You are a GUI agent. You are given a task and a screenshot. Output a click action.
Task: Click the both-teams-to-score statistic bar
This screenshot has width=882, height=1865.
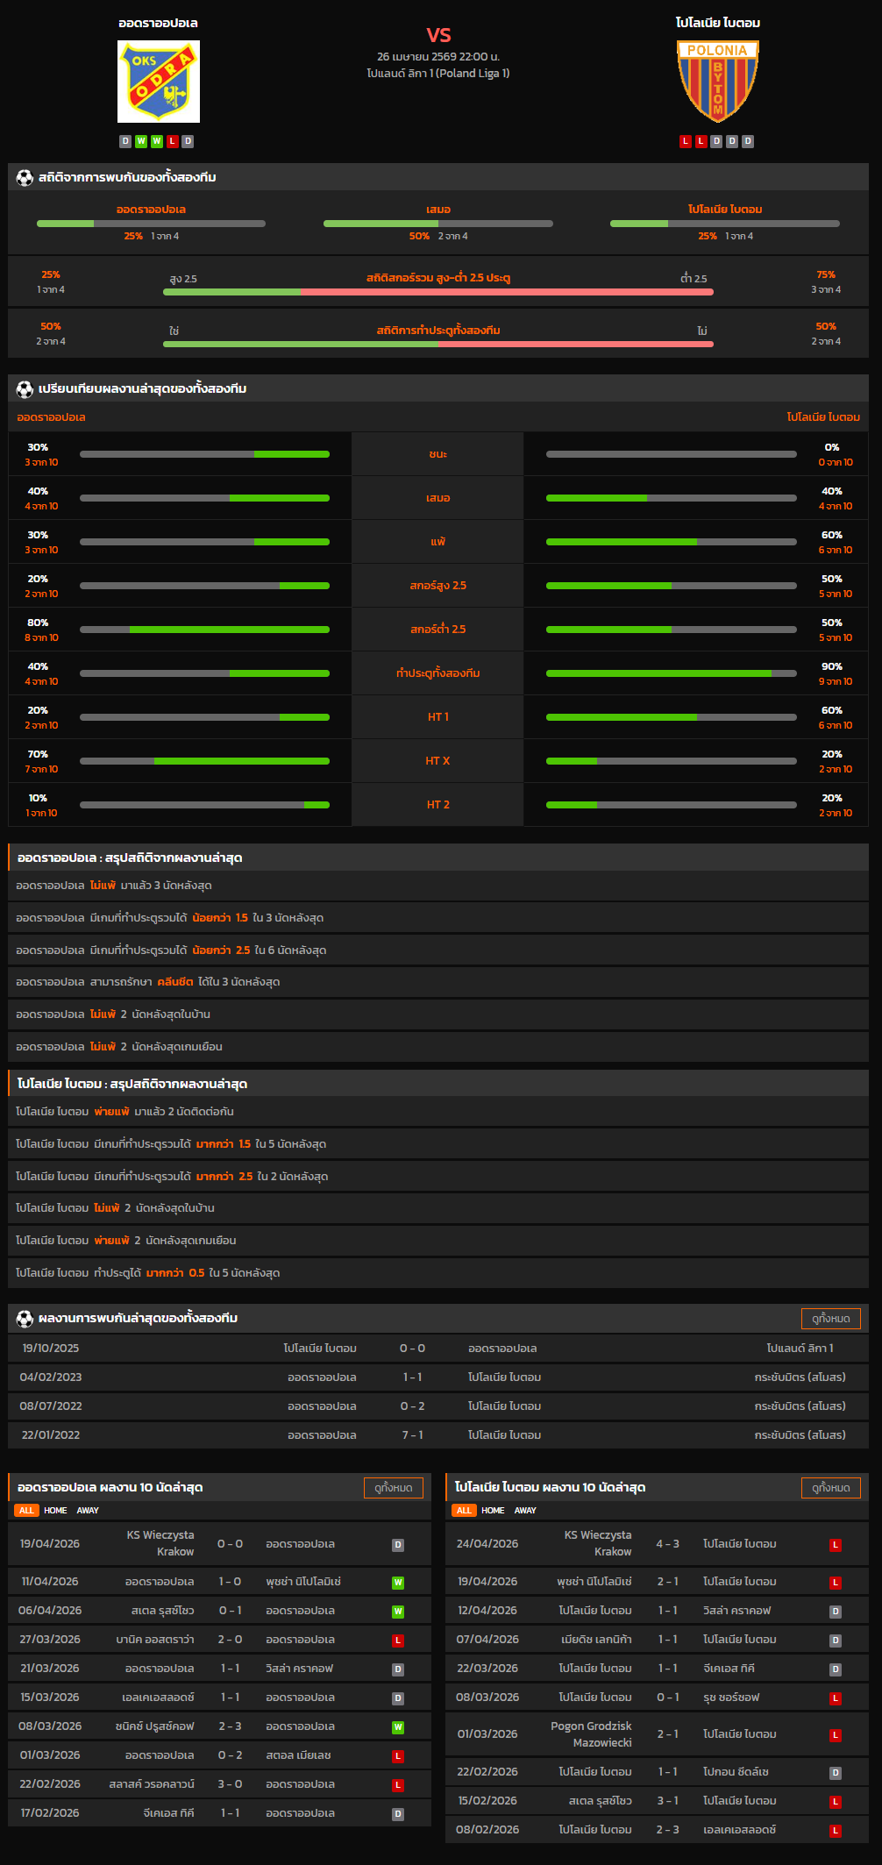438,345
